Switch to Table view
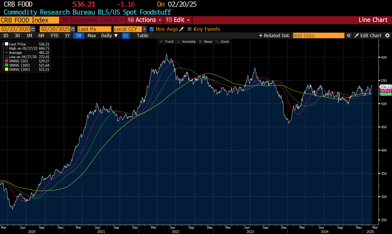The image size is (392, 234). [142, 36]
